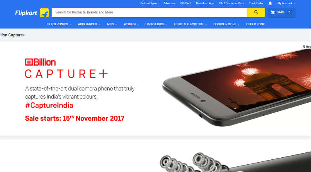Screen dimensions: 311x172
Task: Expand the Electronics category menu
Action: pyautogui.click(x=59, y=24)
